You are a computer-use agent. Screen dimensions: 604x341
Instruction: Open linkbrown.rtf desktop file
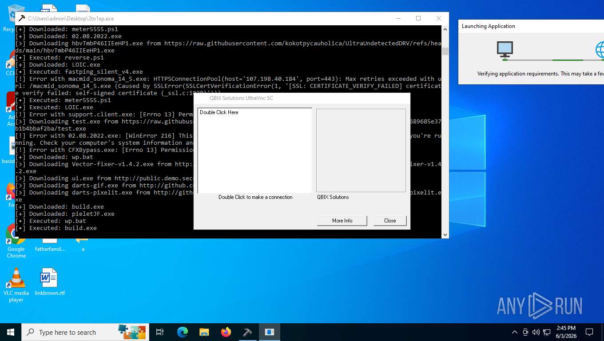point(49,282)
